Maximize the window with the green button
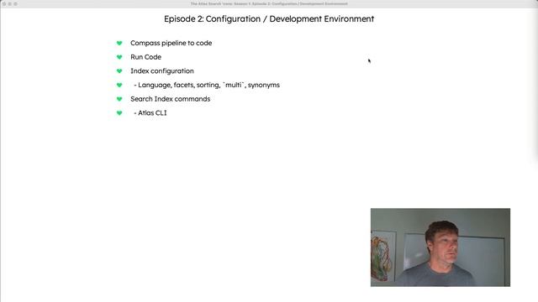538x302 pixels. (x=15, y=3)
